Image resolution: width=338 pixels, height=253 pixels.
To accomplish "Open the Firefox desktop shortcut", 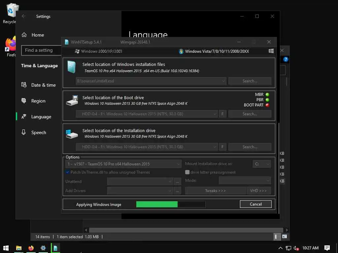I will pos(11,47).
